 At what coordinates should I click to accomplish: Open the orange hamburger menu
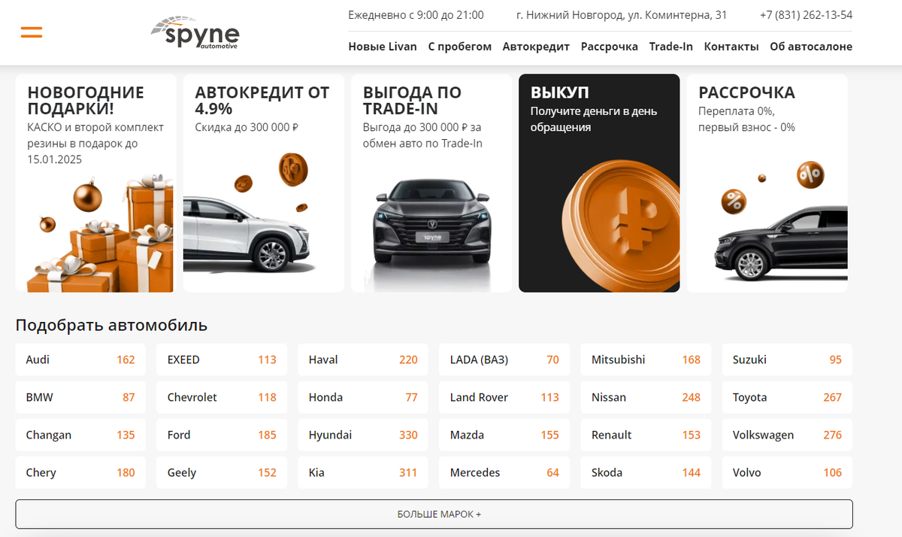[32, 32]
